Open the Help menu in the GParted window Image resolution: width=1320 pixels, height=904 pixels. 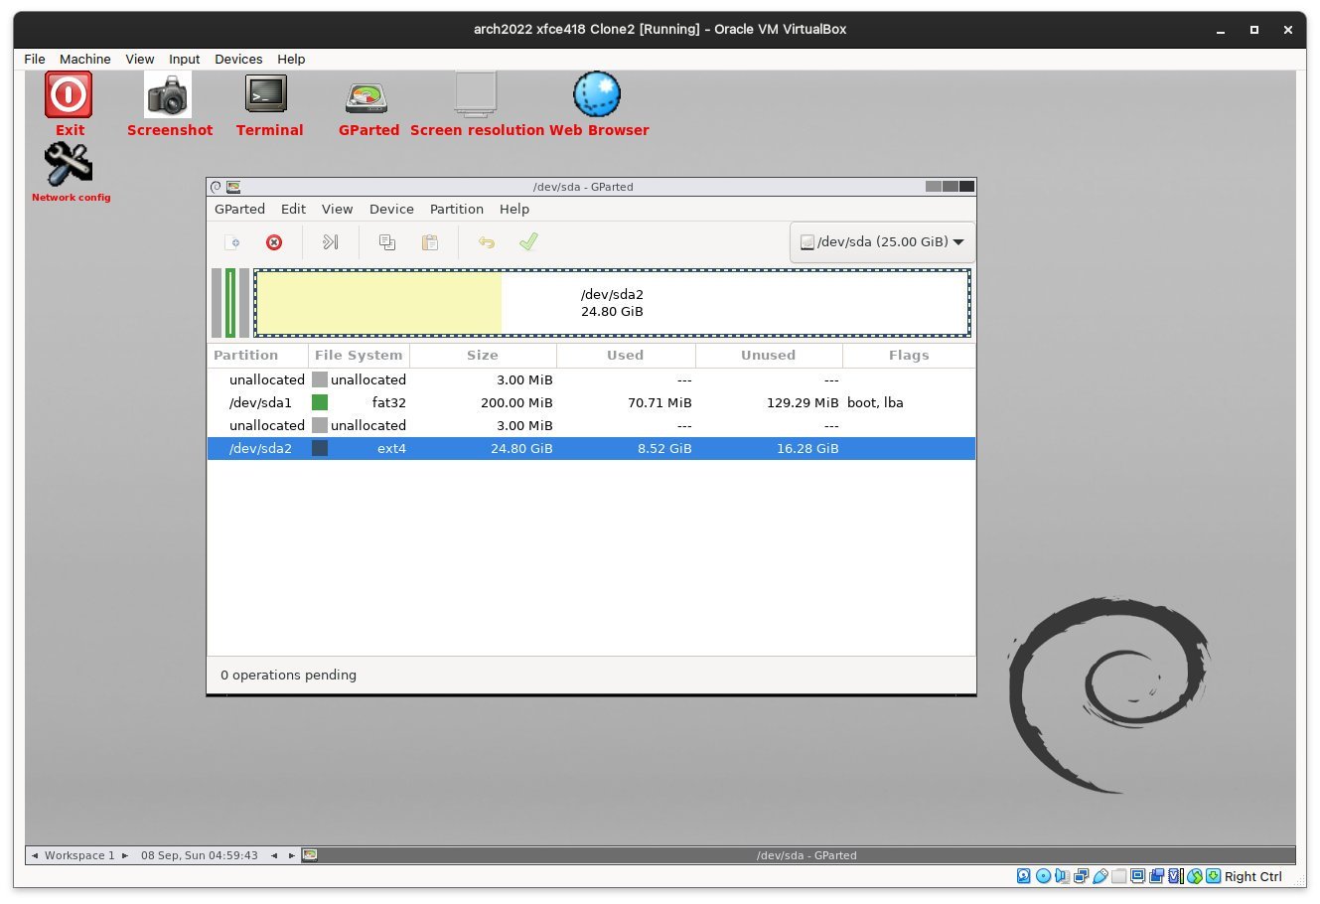(x=514, y=209)
